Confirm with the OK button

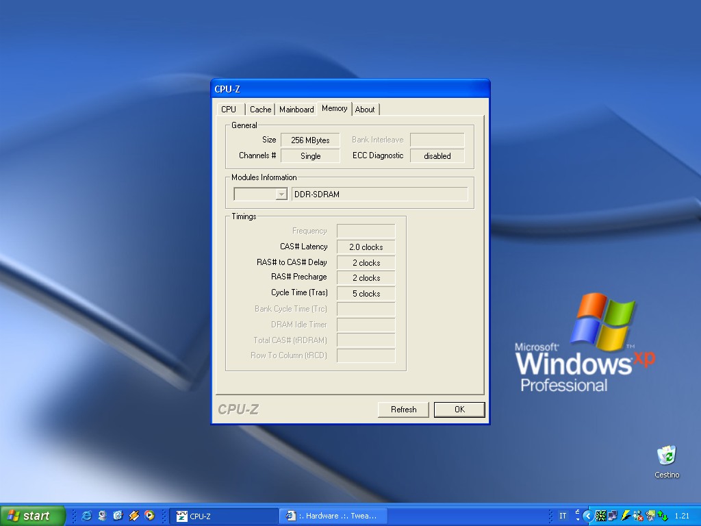tap(459, 410)
